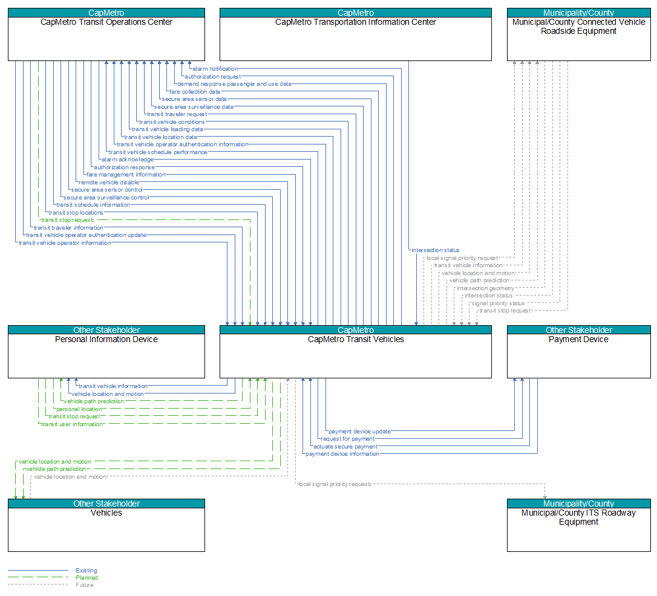Click green 'vehicle location and motion' above Vehicles box
The width and height of the screenshot is (657, 596).
[55, 462]
